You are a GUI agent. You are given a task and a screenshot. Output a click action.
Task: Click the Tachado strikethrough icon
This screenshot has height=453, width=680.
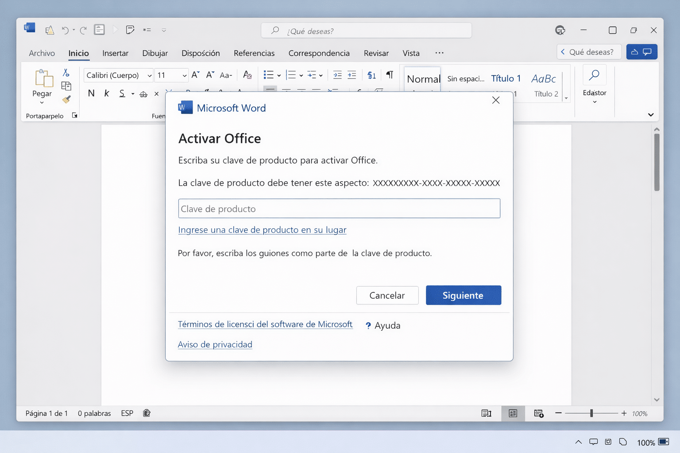point(143,93)
